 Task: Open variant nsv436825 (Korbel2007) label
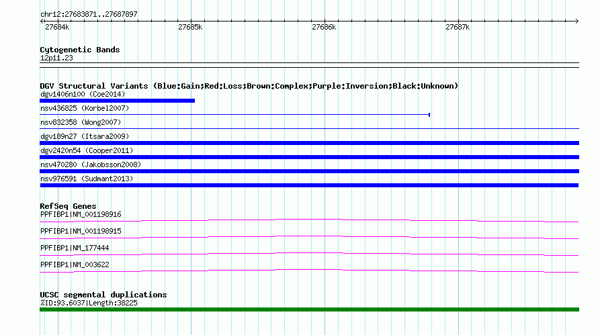coord(85,108)
